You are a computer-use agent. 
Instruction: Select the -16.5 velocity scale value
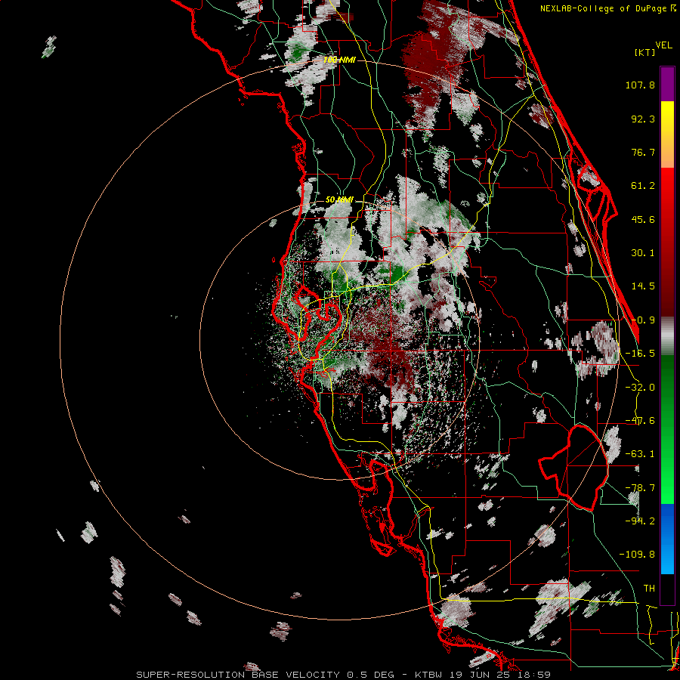[640, 354]
